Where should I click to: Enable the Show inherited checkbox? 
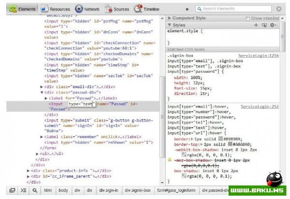247,18
